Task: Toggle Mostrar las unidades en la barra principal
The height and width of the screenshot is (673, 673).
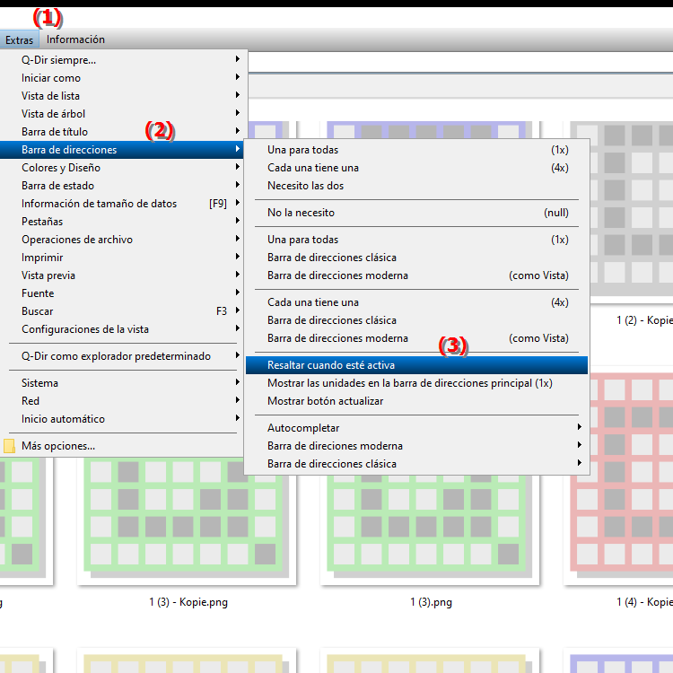Action: (416, 383)
